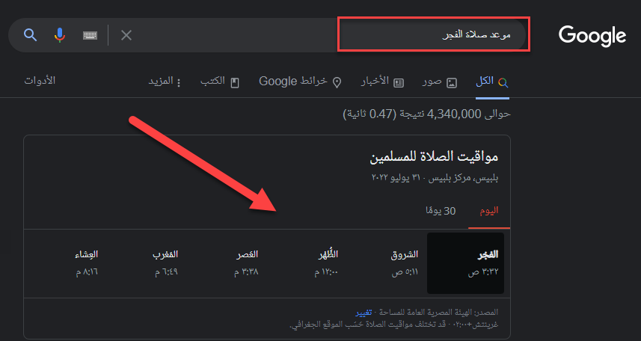This screenshot has width=641, height=341.
Task: Click the images icon beside صور
Action: coord(452,82)
